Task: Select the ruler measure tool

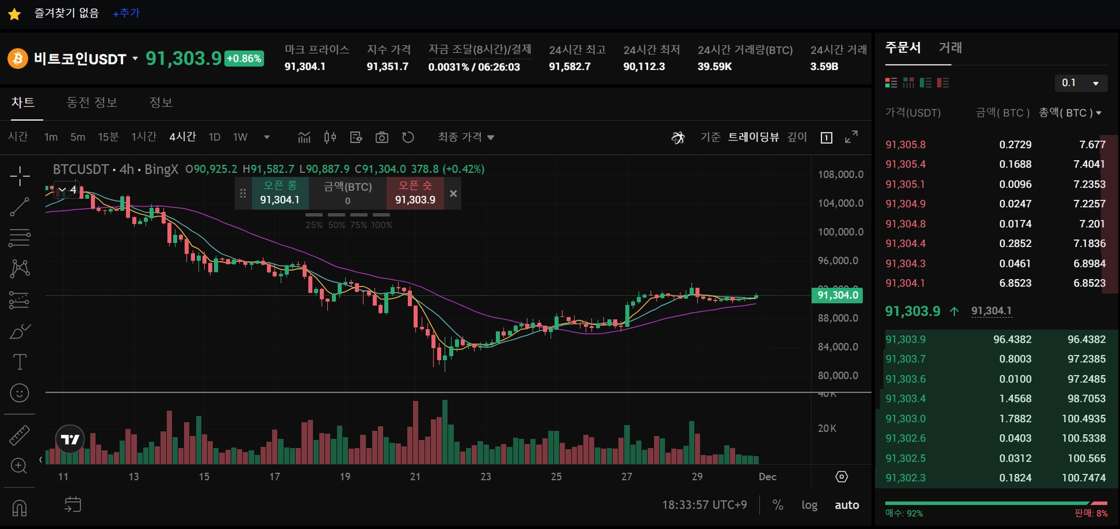Action: [20, 435]
